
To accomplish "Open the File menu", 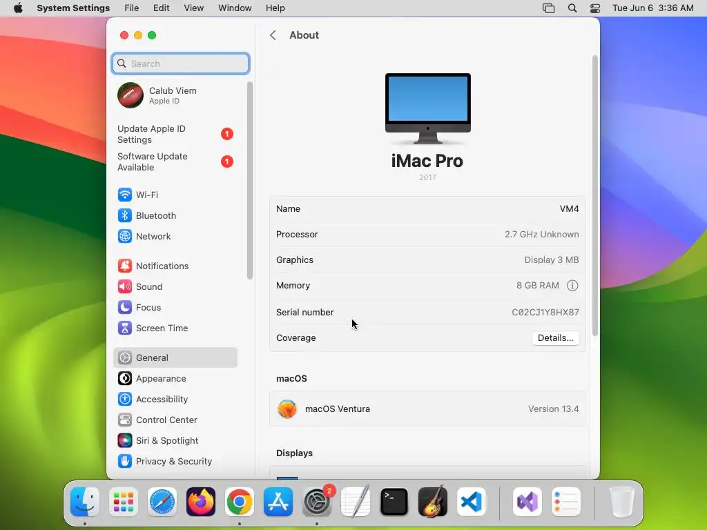I will tap(132, 8).
